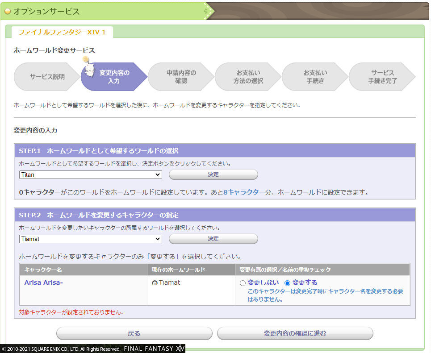Click the FINAL FANTASY XIV footer logo
This screenshot has width=431, height=353.
click(x=154, y=349)
